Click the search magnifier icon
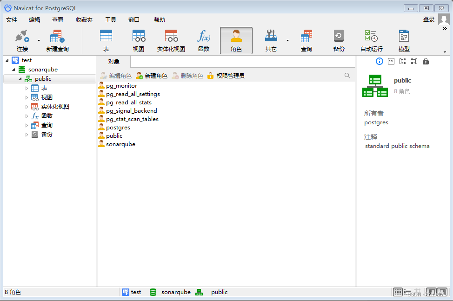Screen dimensions: 453x301 coord(347,76)
